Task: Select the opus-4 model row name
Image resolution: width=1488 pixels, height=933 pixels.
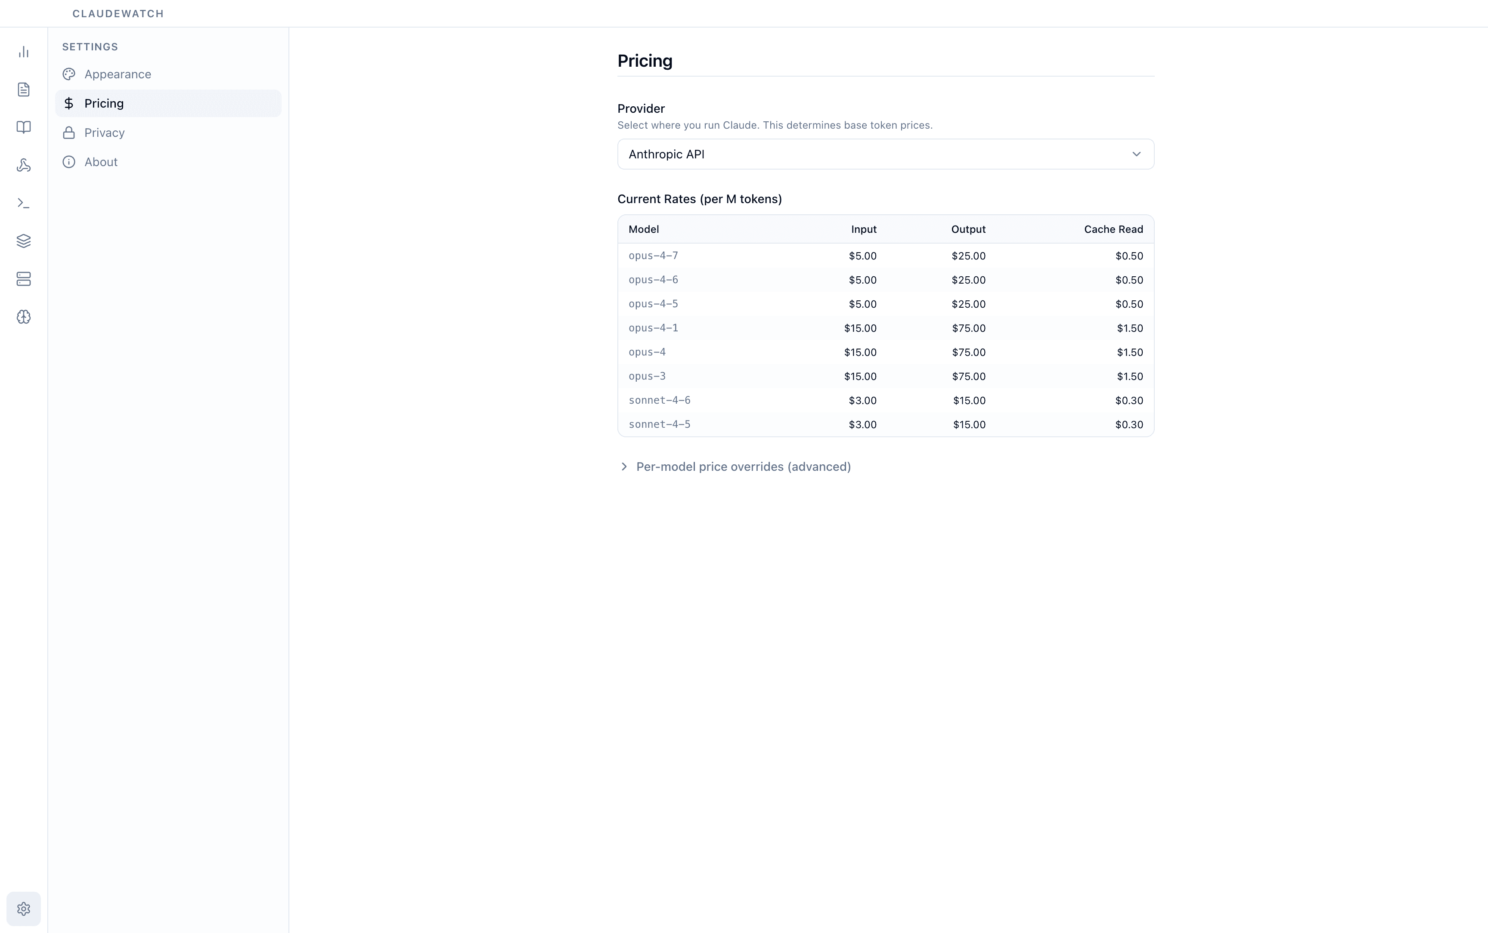Action: click(647, 352)
